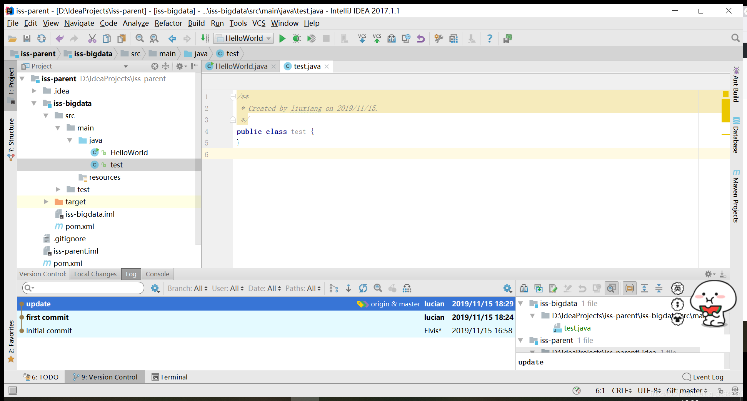
Task: Open the Branch: All filter dropdown
Action: (x=187, y=288)
